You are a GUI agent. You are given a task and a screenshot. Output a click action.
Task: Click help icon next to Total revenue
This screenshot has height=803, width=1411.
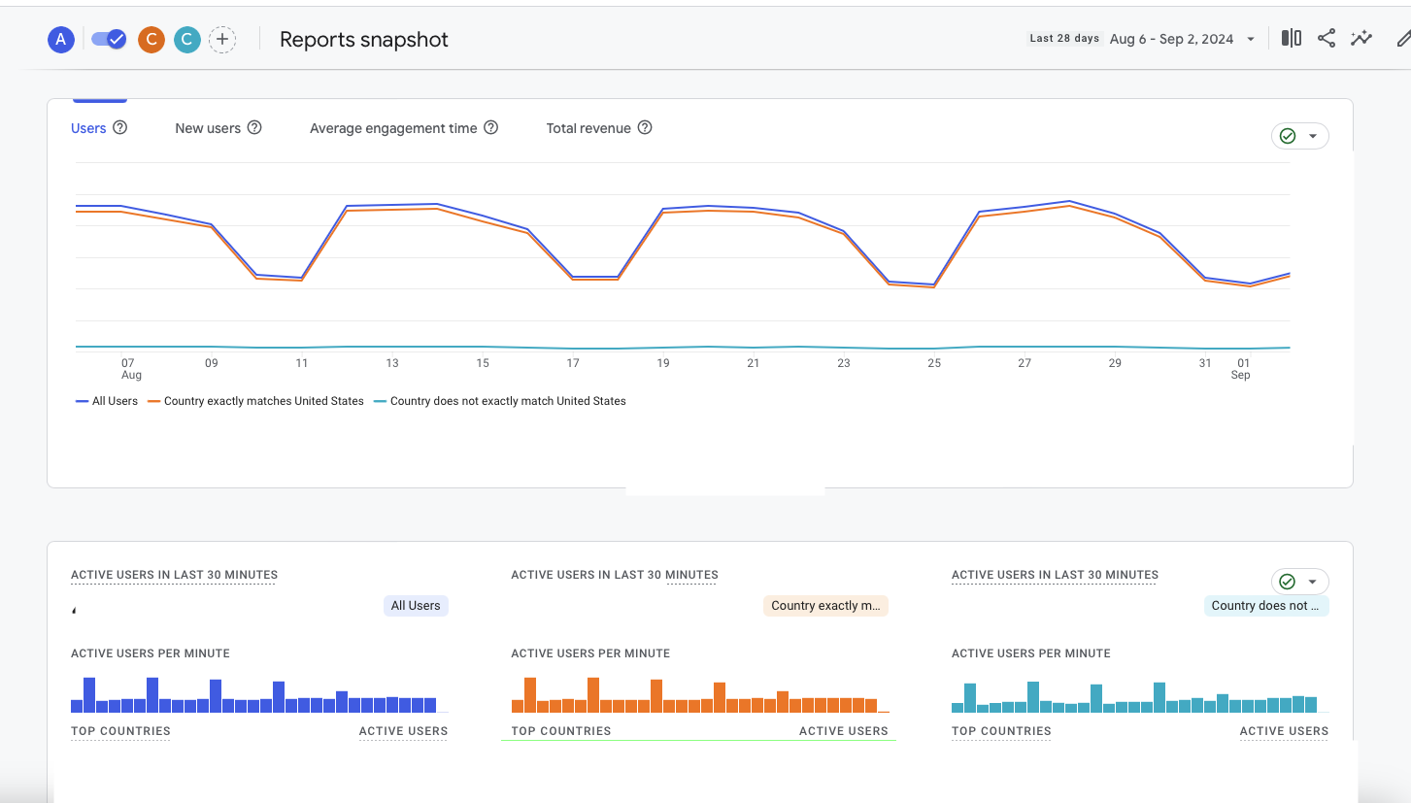coord(645,128)
